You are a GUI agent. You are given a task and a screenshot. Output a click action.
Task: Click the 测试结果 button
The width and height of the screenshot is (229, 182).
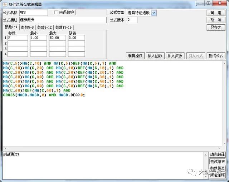[x=217, y=161]
